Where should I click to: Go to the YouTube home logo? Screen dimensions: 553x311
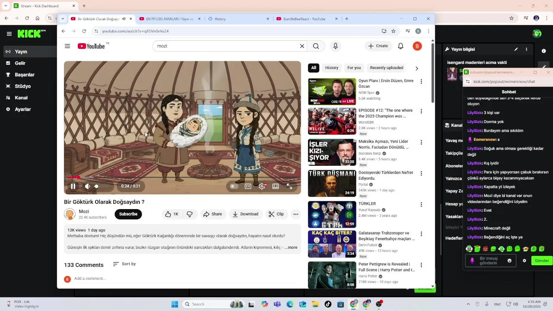(91, 46)
